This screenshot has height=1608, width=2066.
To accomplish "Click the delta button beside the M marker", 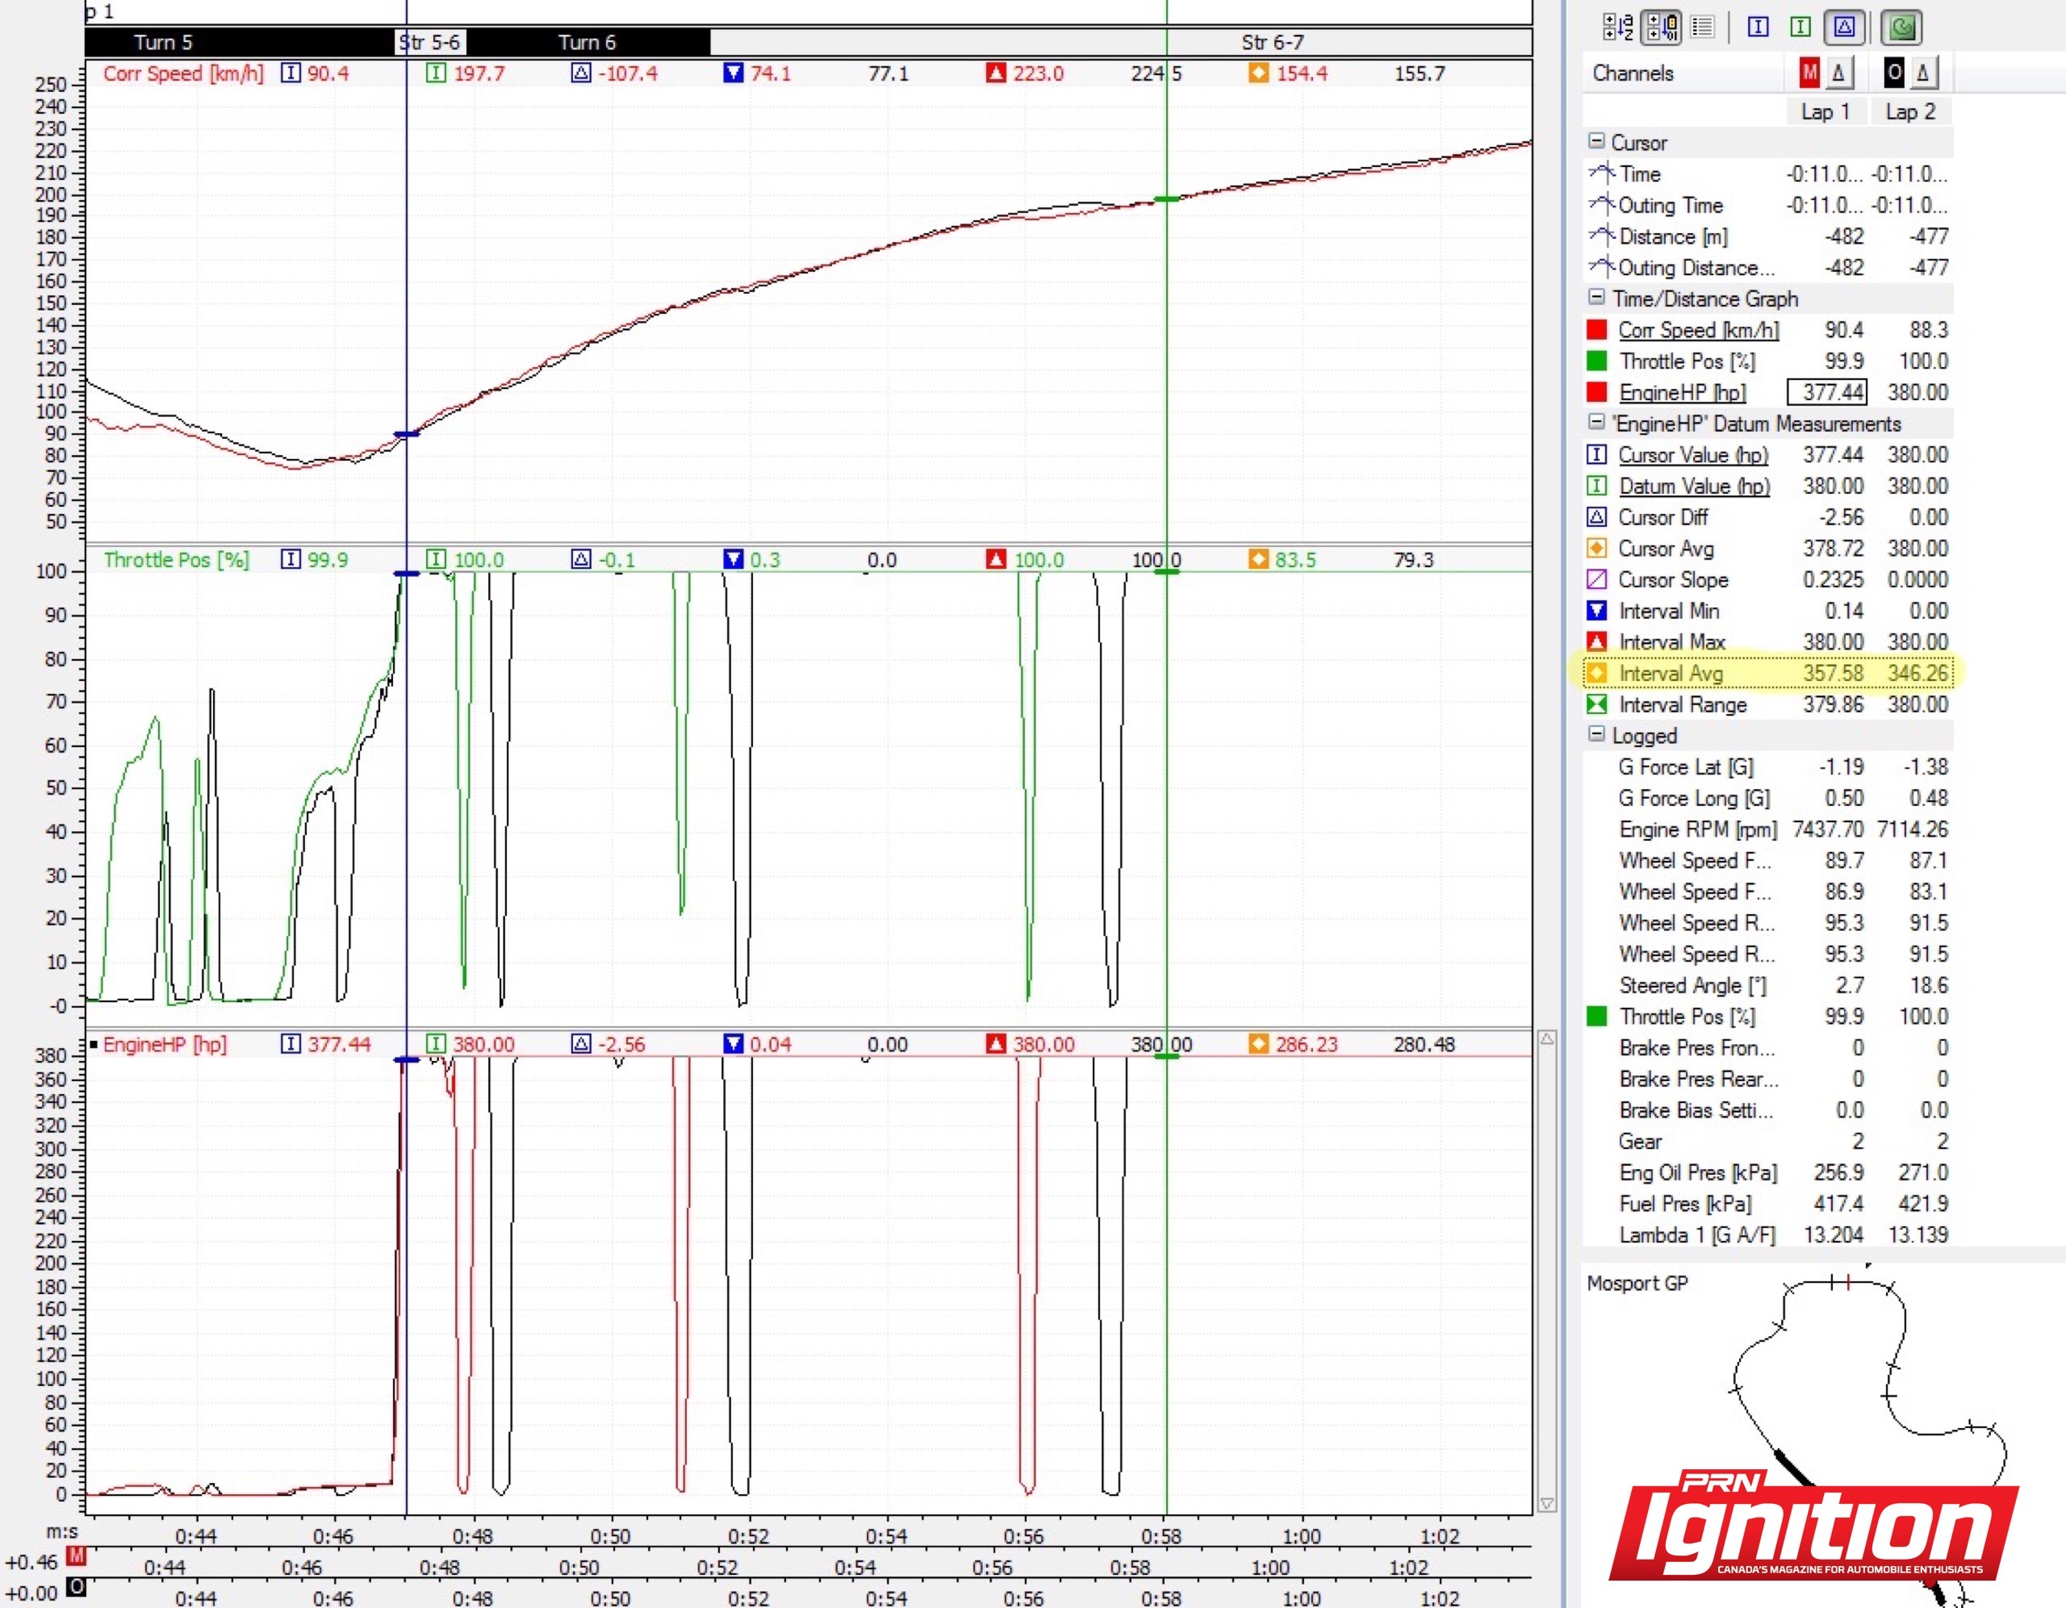I will [1838, 73].
